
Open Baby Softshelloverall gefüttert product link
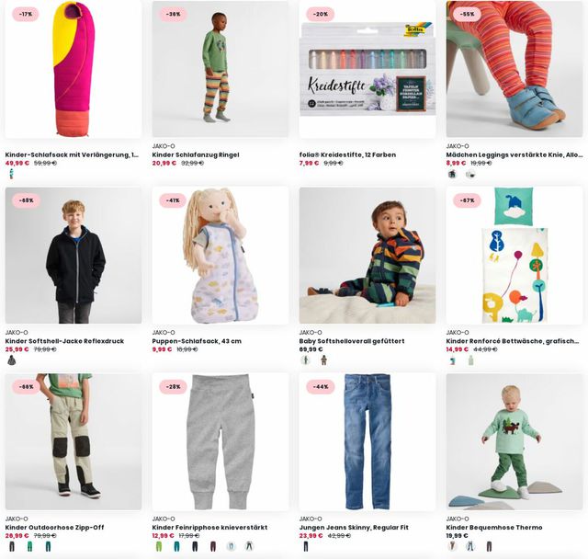[352, 341]
